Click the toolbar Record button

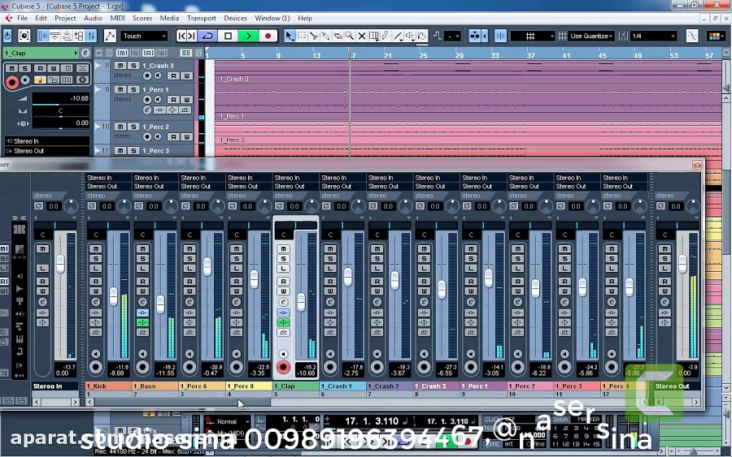tap(268, 36)
